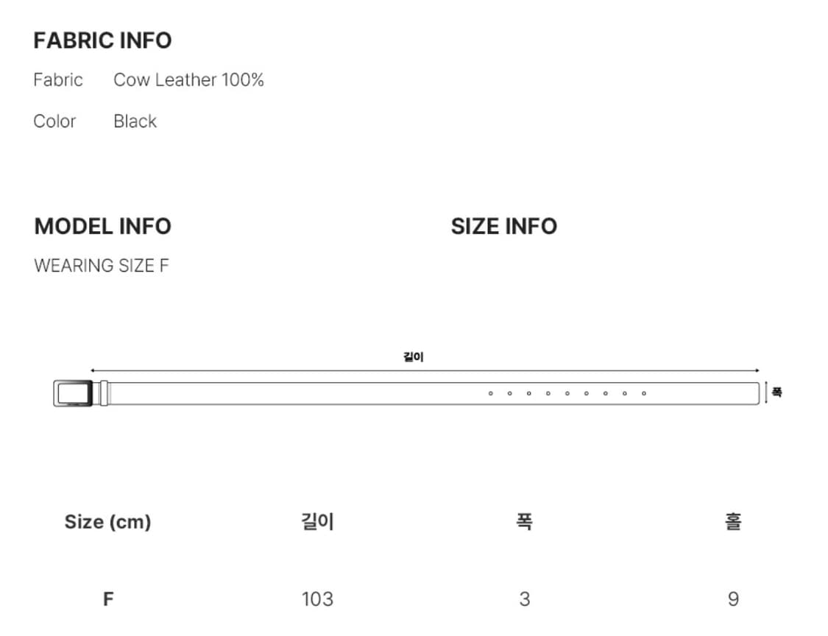
Task: Click the SIZE INFO heading
Action: click(x=504, y=227)
